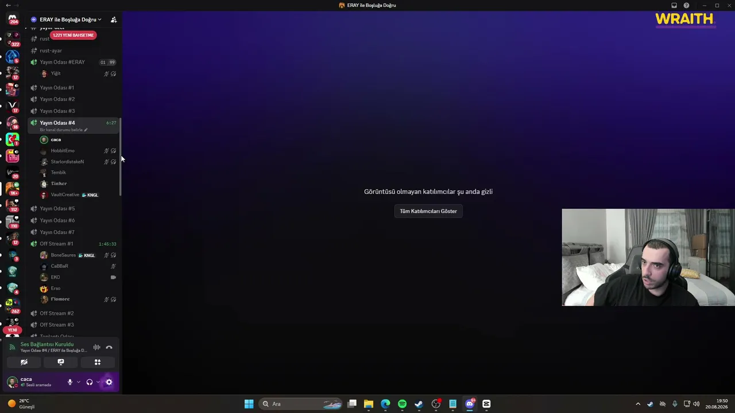Open the server icon with the 322 badge
This screenshot has height=413, width=735.
point(12,39)
